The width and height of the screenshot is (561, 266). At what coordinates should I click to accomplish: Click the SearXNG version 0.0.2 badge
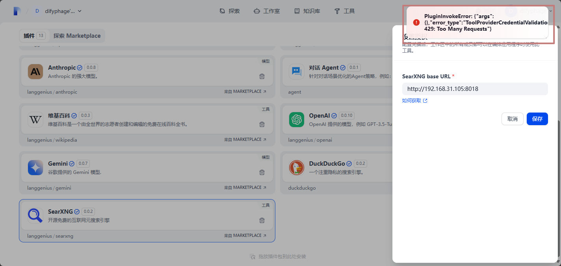pyautogui.click(x=88, y=212)
